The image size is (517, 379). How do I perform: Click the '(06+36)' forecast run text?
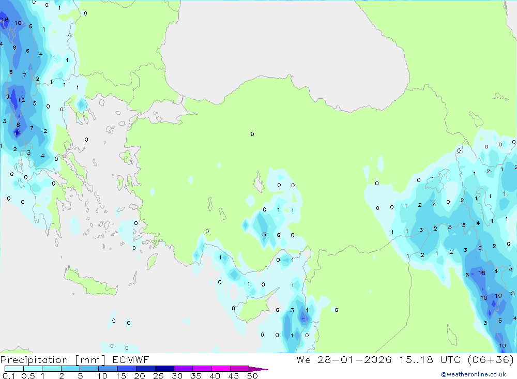click(x=491, y=360)
